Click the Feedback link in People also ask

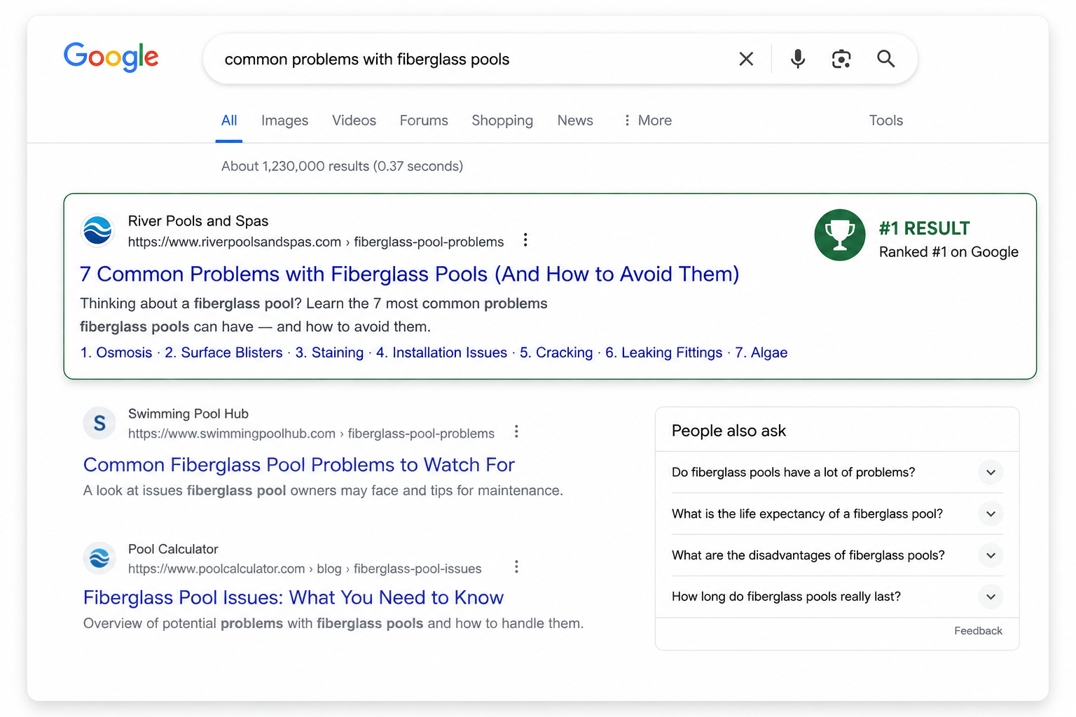tap(978, 630)
